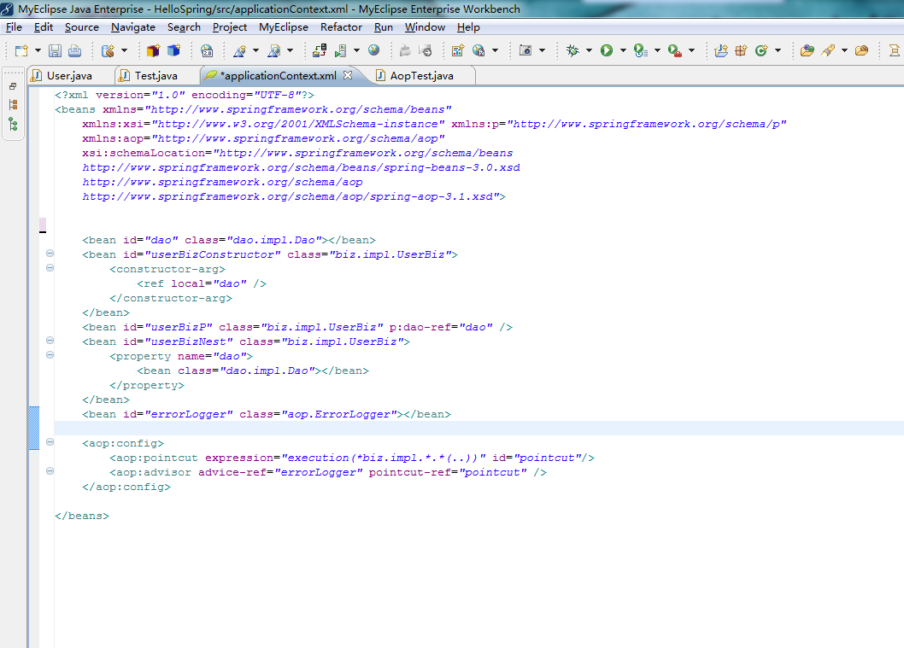Open the Debug dropdown arrow
The image size is (904, 648).
589,50
